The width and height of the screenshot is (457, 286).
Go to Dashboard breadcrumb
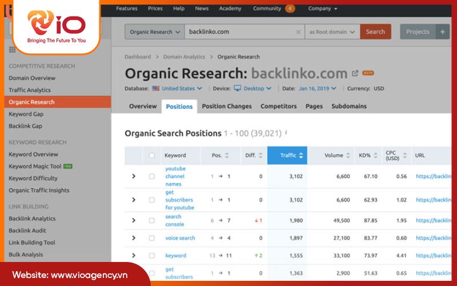point(138,57)
